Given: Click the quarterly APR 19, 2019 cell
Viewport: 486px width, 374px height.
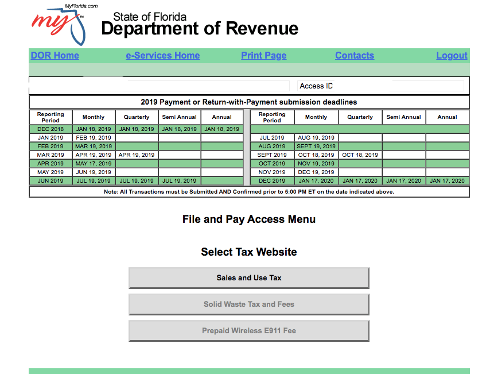Looking at the screenshot, I should (x=137, y=155).
